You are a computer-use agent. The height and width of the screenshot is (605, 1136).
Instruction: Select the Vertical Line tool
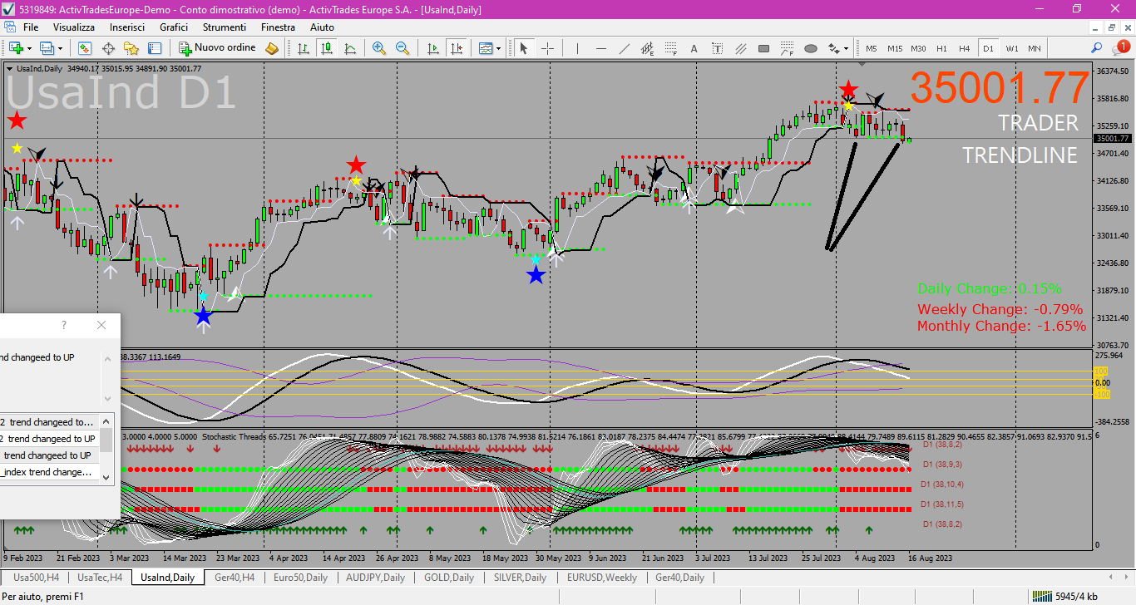point(577,48)
